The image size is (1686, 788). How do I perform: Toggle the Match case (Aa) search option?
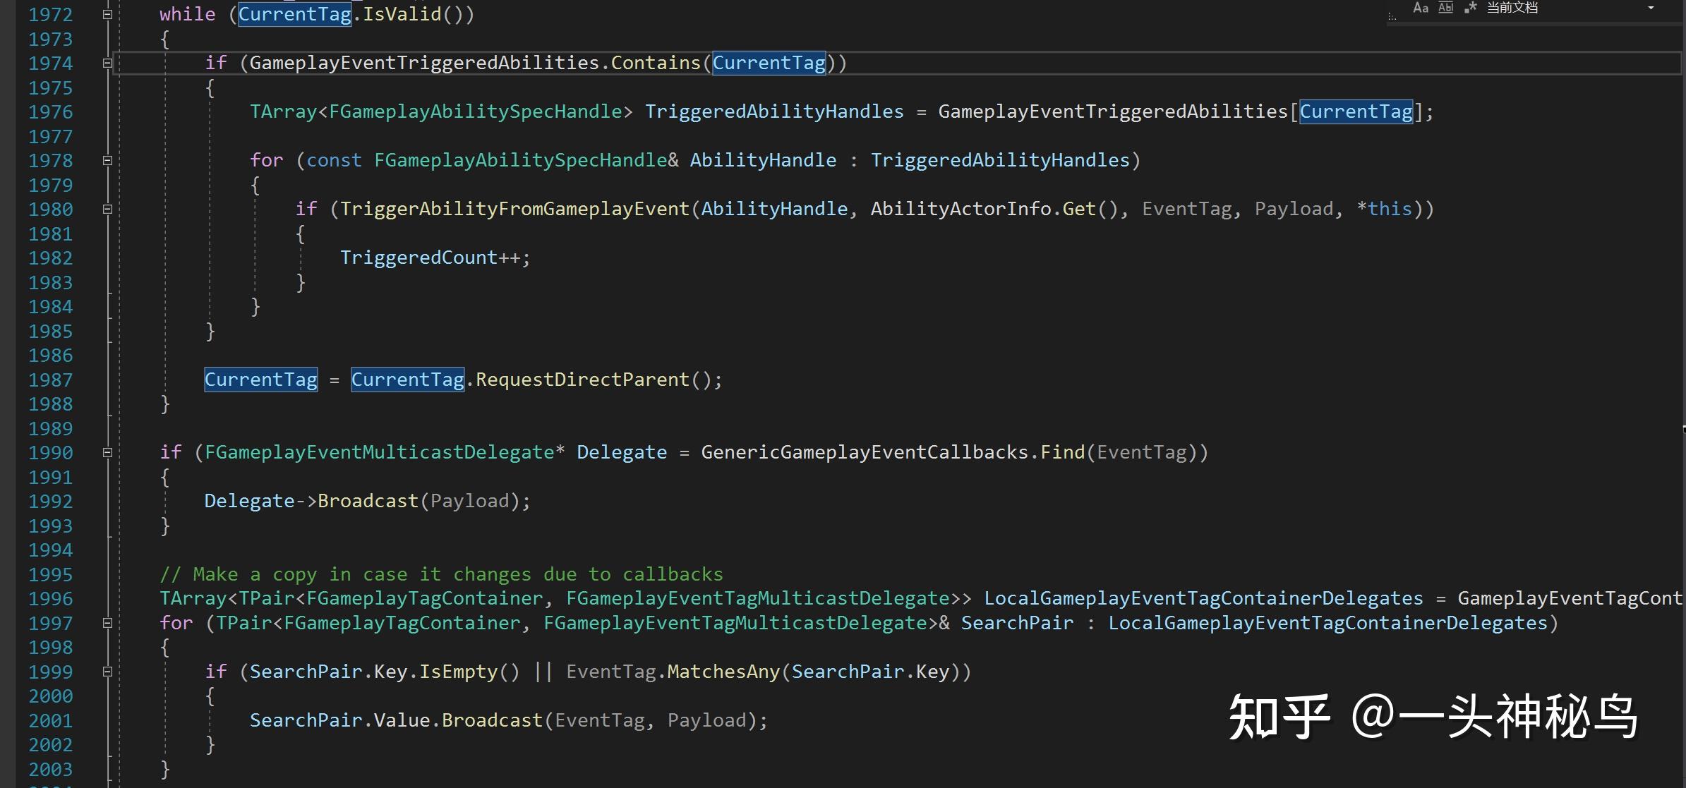1421,8
